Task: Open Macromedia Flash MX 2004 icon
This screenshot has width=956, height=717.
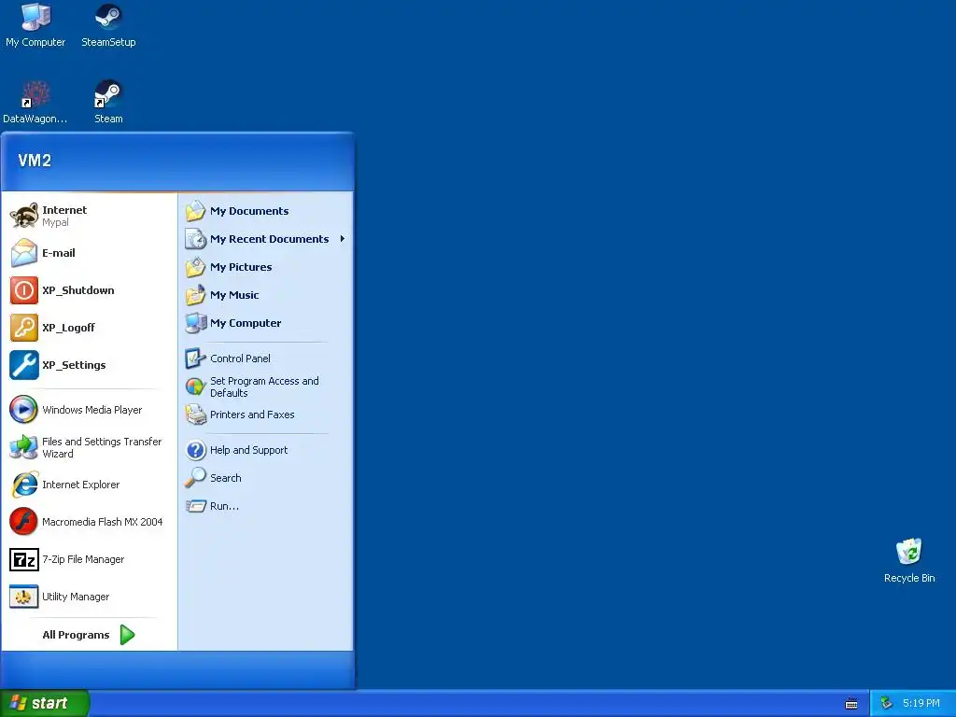Action: tap(23, 522)
